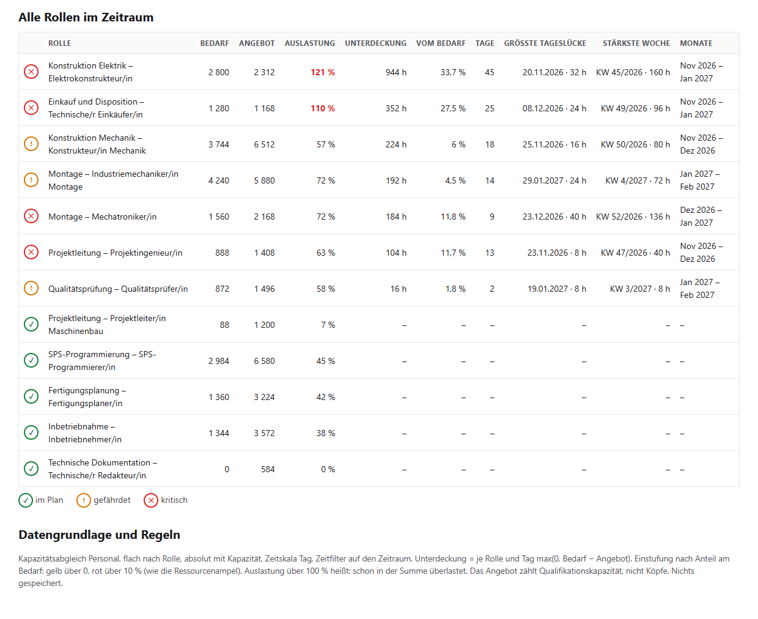Screen dimensions: 758x619
Task: Click the warning icon for Montage – Industriemechaniker/in
Action: 31,180
